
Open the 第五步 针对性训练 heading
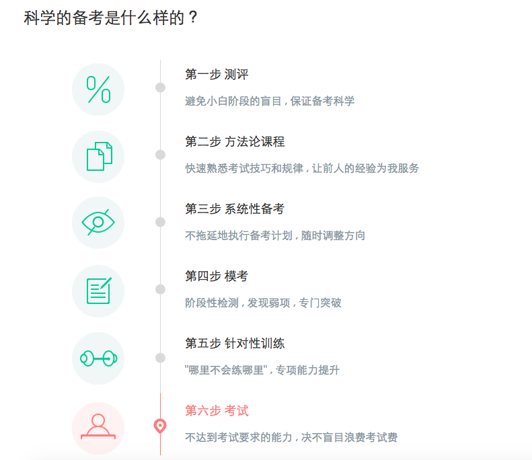(235, 343)
